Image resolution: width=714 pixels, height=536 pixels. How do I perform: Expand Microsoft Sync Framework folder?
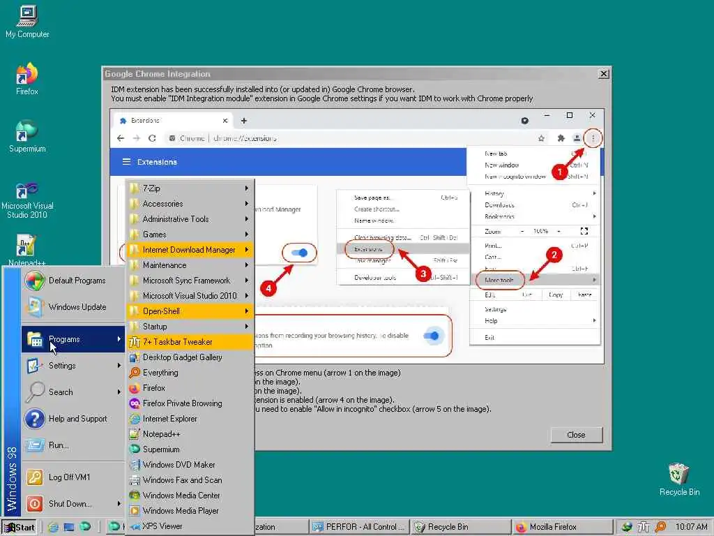(x=190, y=281)
